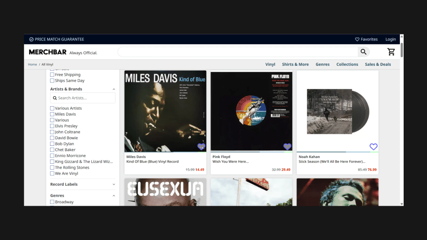Image resolution: width=427 pixels, height=240 pixels.
Task: Check the Free Shipping filter
Action: click(52, 75)
